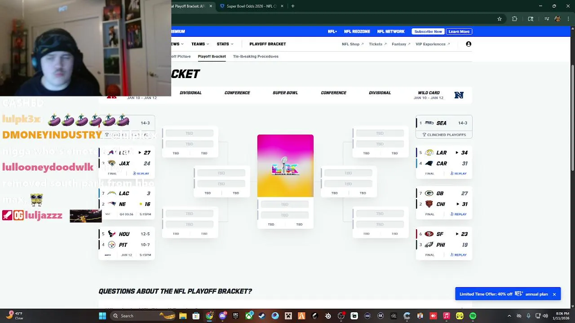Open Minecraft from the taskbar
Screen dimensions: 575x323
pos(288,316)
